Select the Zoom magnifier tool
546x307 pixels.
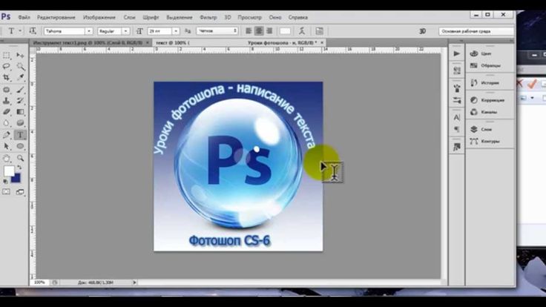pos(20,159)
